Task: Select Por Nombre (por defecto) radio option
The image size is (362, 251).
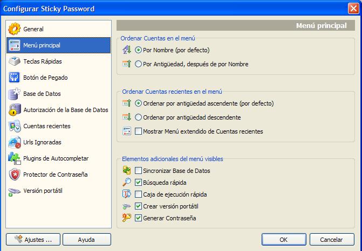Action: click(138, 50)
